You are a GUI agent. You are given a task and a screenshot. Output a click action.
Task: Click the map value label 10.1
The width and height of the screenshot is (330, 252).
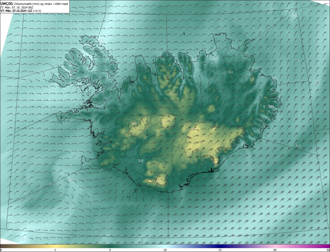tap(24, 239)
